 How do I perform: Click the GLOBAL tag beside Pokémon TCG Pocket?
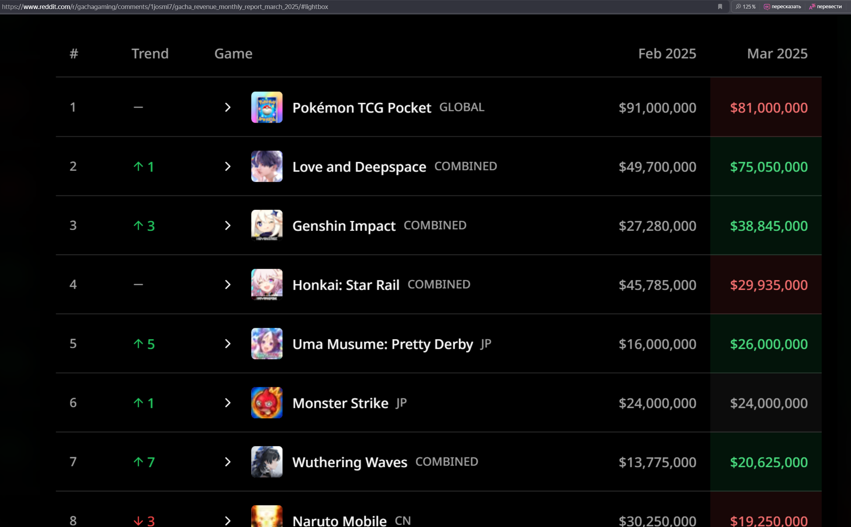tap(462, 107)
